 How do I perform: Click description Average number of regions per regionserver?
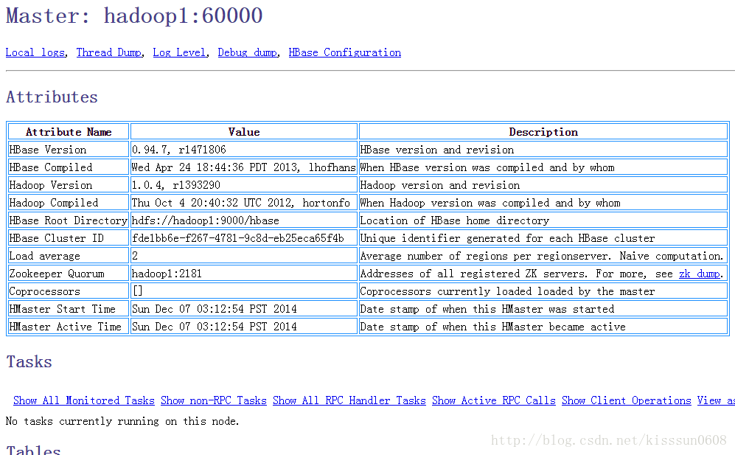(x=543, y=256)
